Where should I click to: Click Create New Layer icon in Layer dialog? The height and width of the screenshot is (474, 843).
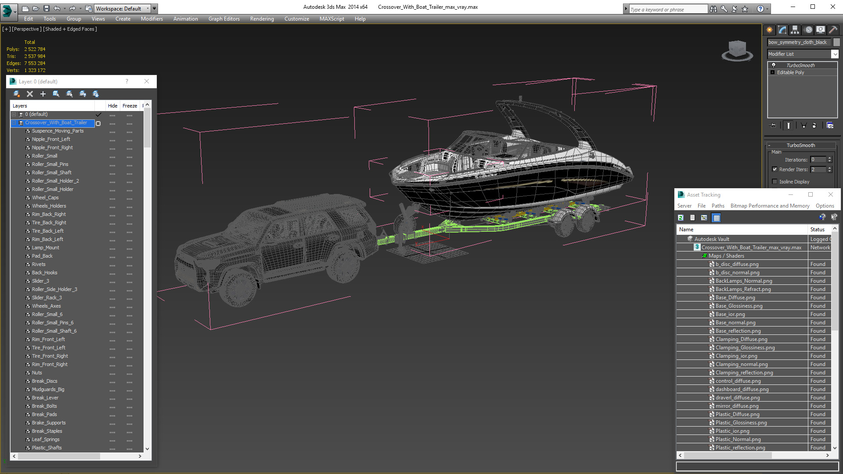pyautogui.click(x=17, y=94)
